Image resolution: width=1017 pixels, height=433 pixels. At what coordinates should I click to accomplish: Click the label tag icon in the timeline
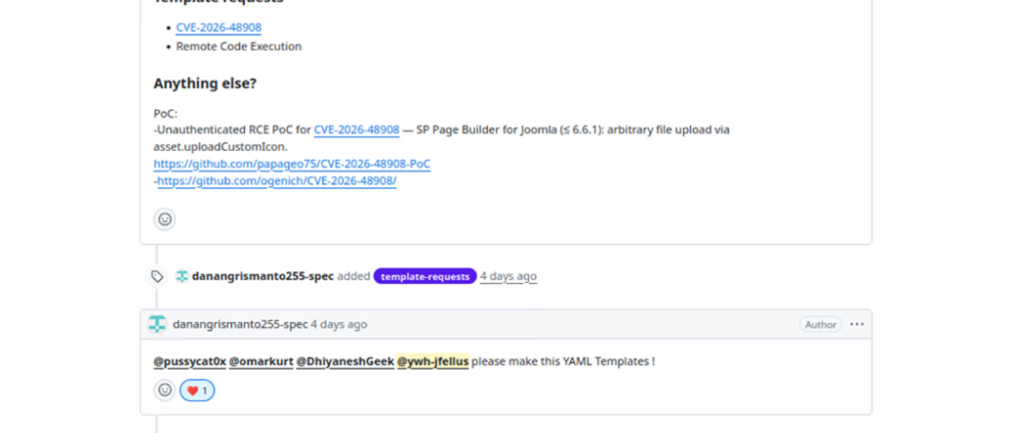[x=157, y=276]
